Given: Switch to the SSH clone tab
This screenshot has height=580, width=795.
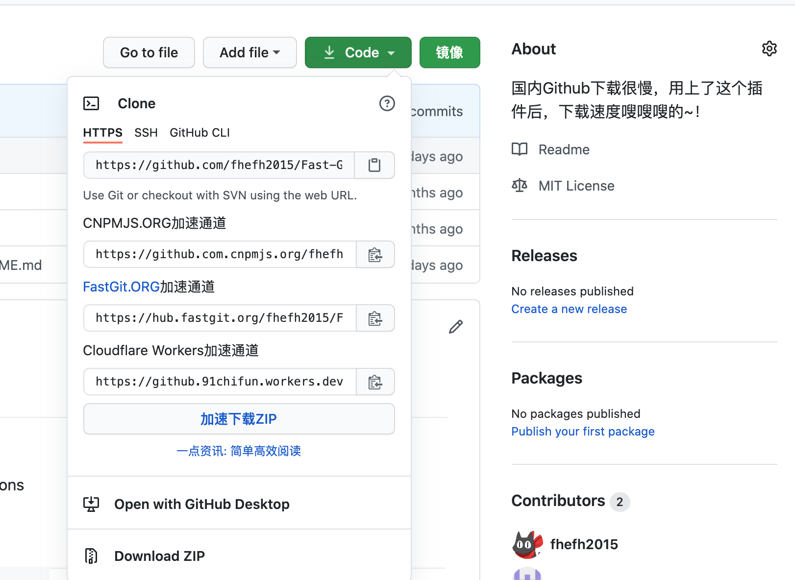Looking at the screenshot, I should (x=146, y=132).
